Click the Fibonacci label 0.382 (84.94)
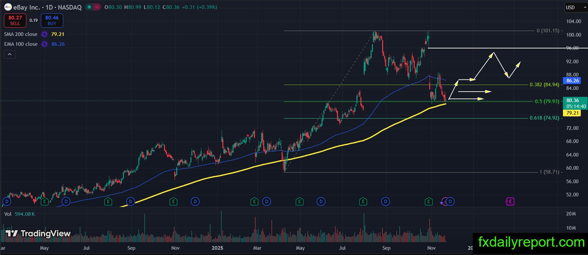Viewport: 588px width, 255px height. coord(545,85)
